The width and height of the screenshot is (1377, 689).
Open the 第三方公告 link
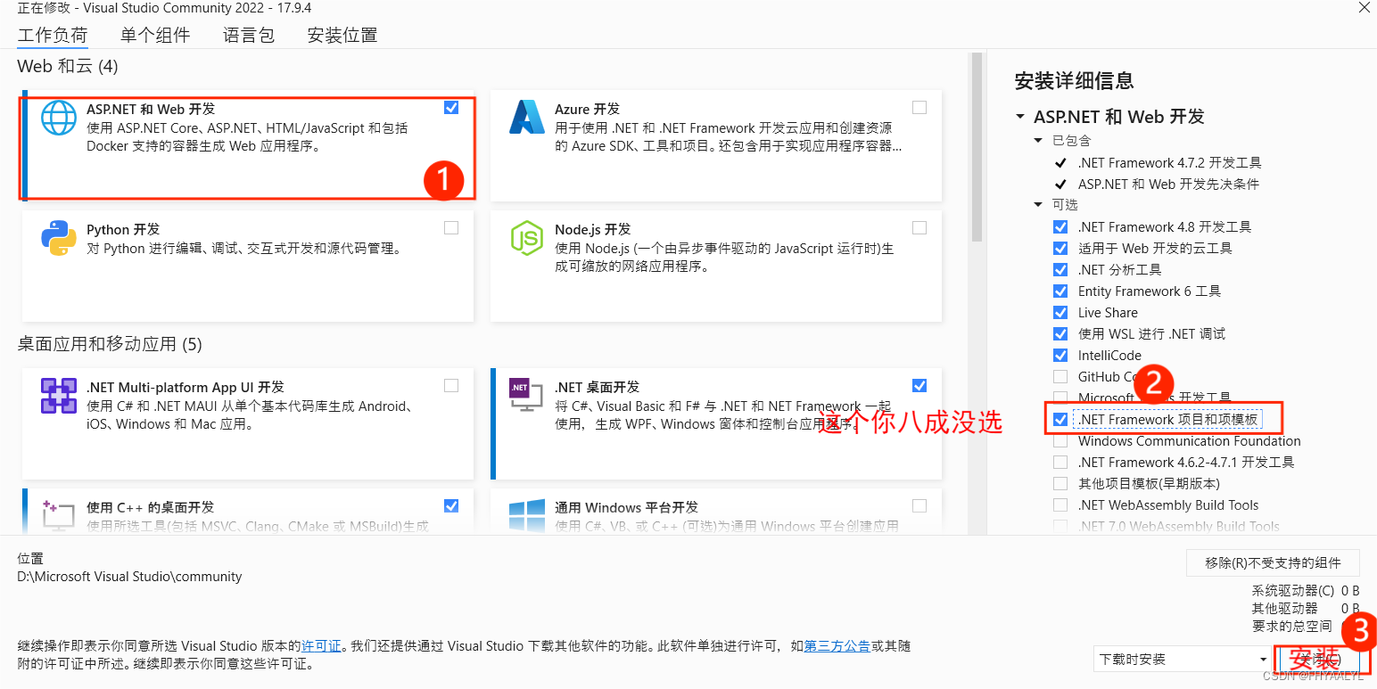[837, 646]
